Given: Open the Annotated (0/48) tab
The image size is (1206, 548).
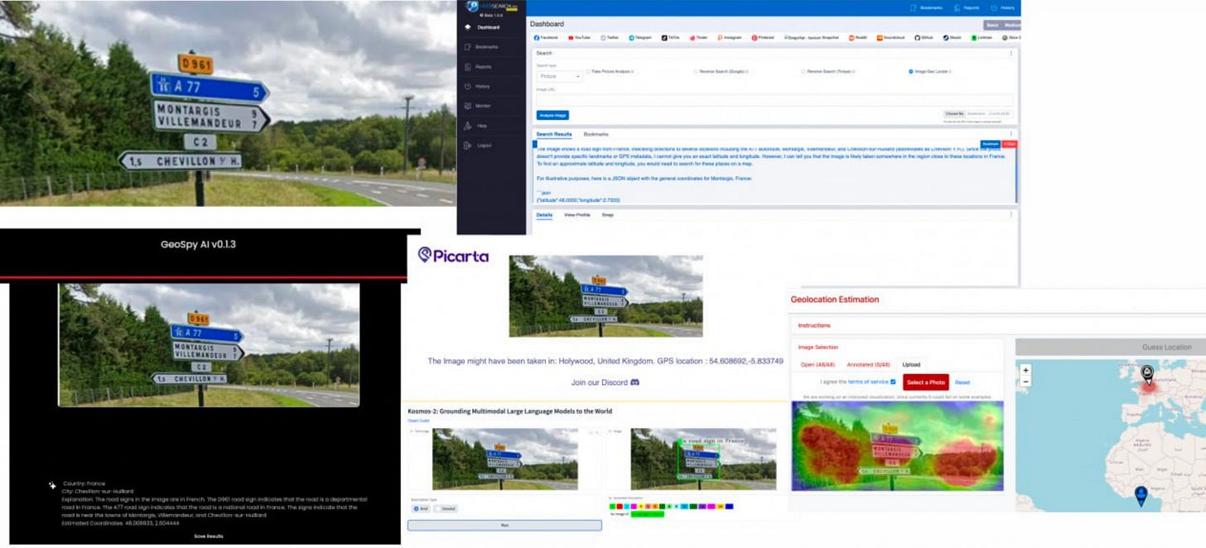Looking at the screenshot, I should click(x=870, y=364).
